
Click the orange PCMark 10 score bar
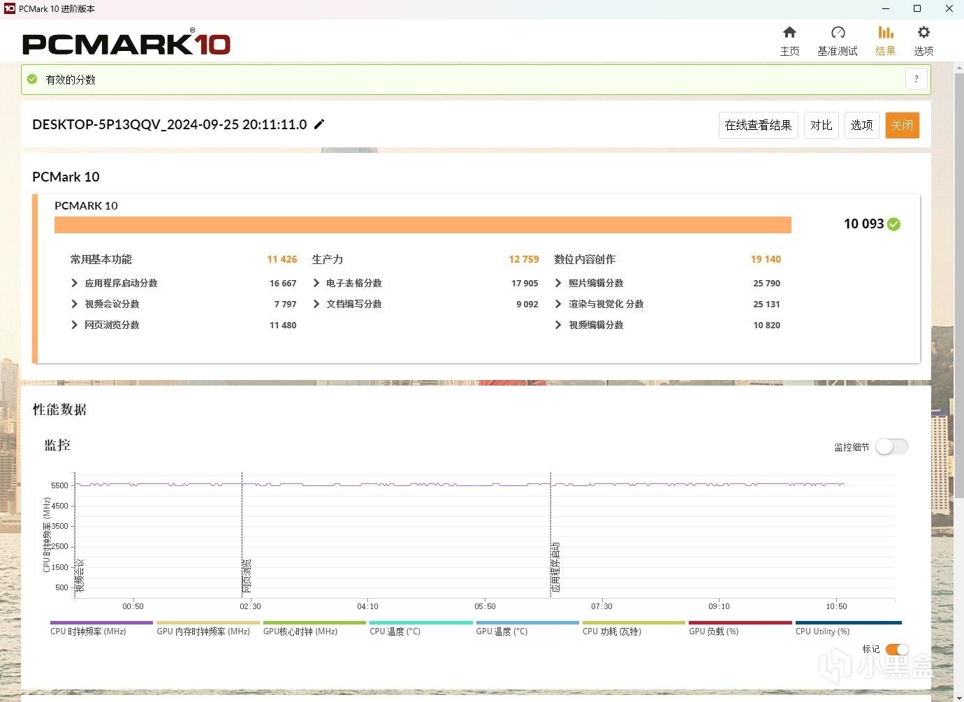pyautogui.click(x=423, y=225)
